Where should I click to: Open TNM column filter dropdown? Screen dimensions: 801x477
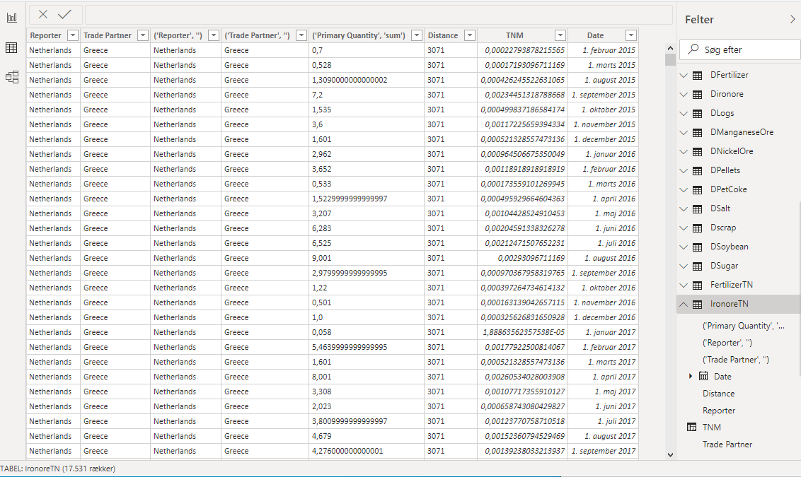(x=560, y=35)
